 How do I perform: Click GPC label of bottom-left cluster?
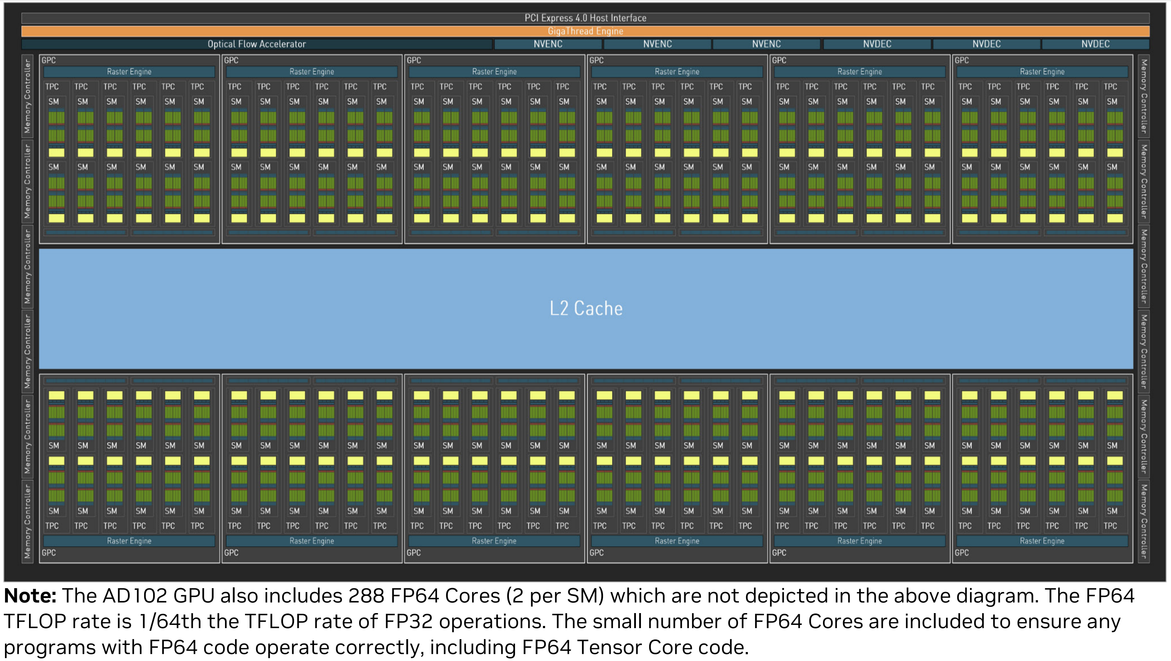tap(49, 552)
